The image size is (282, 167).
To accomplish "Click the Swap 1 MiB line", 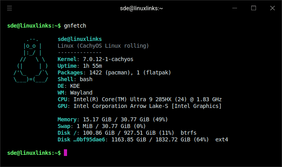I will pyautogui.click(x=102, y=126).
